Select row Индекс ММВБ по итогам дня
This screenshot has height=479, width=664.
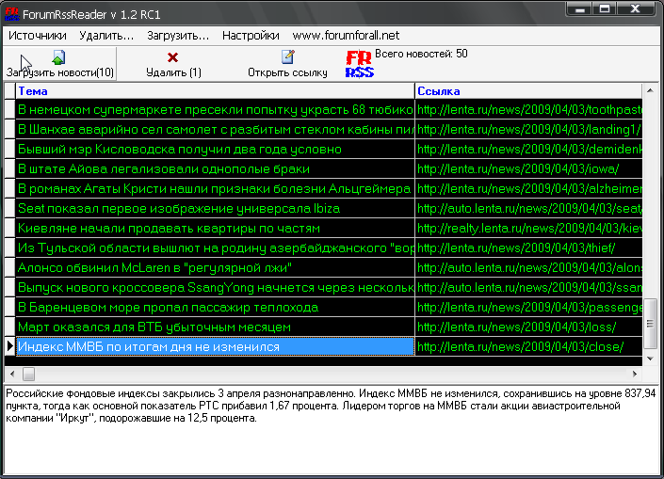tap(215, 347)
